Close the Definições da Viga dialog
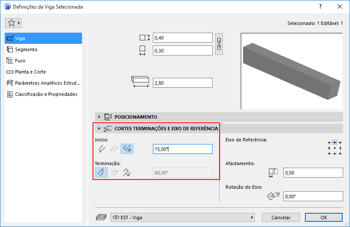This screenshot has height=227, width=350. (340, 7)
